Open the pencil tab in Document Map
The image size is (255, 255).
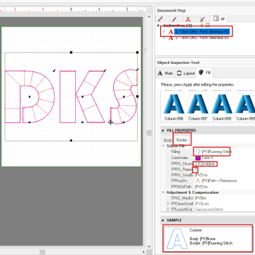(160, 19)
